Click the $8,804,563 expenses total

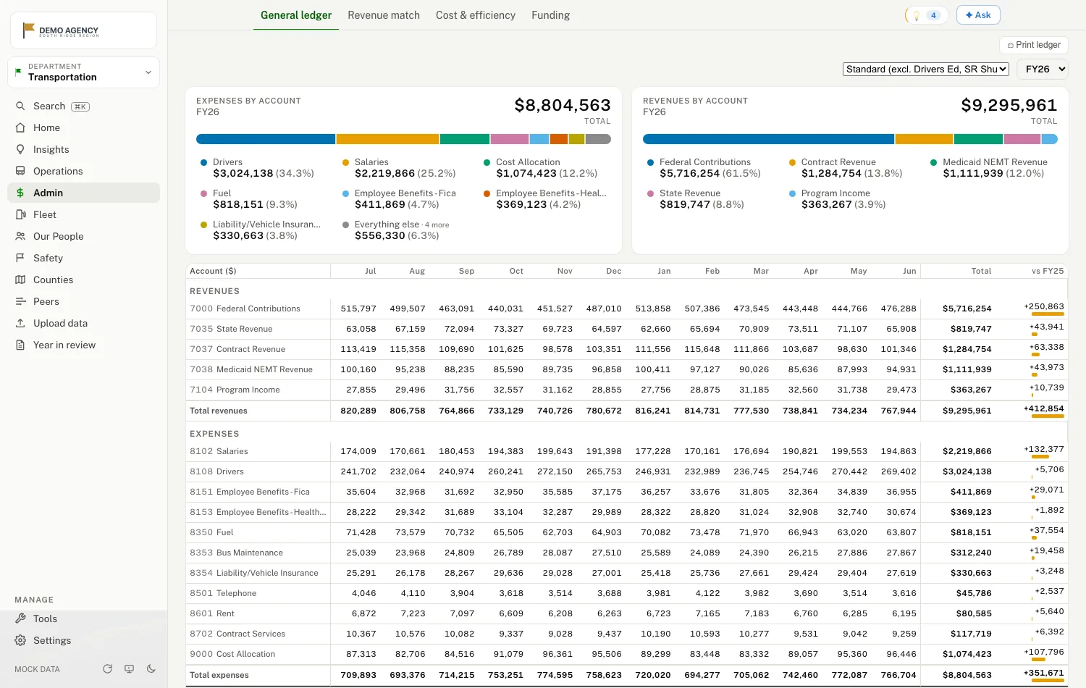(563, 106)
